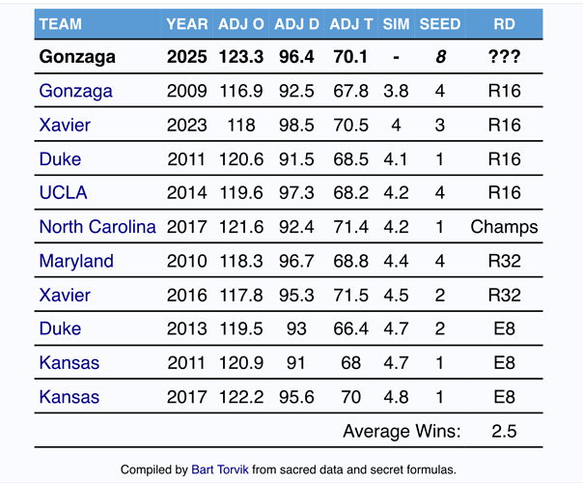Click the 2013 Duke team link
Screen dimensions: 583x483
click(x=60, y=329)
